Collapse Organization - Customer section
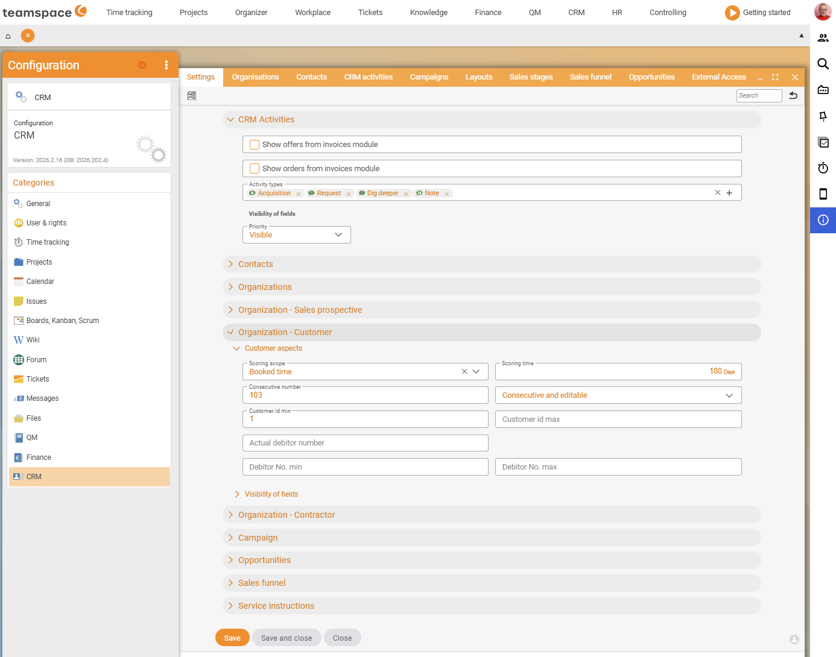The image size is (836, 657). [x=492, y=332]
